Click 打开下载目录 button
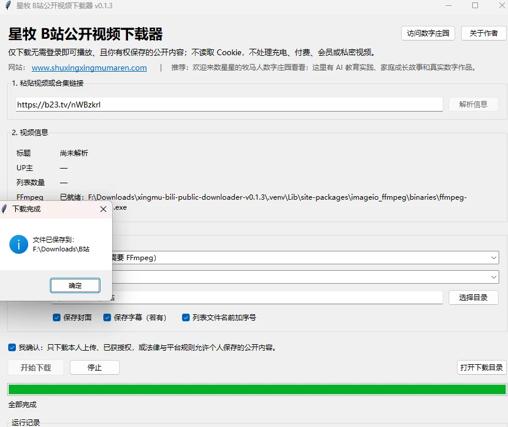 point(482,368)
